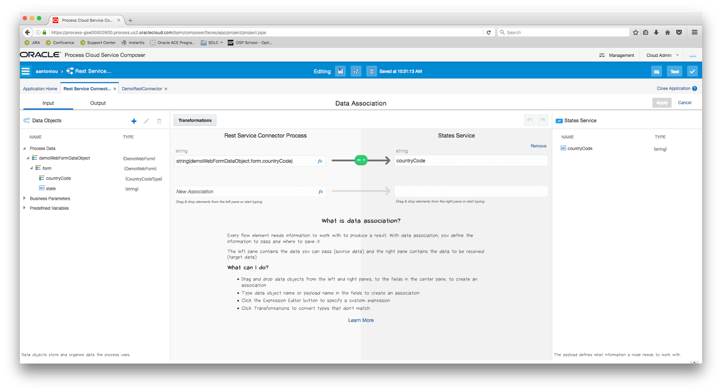Click the Remove association link
The height and width of the screenshot is (392, 722).
[538, 146]
